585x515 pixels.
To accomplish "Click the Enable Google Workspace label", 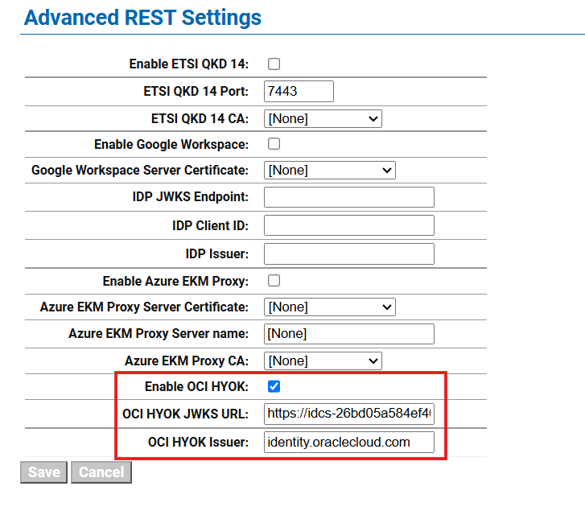I will (171, 144).
